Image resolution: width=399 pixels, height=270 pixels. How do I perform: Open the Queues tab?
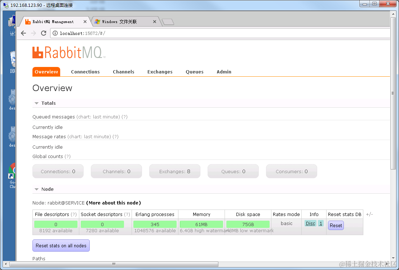coord(194,72)
